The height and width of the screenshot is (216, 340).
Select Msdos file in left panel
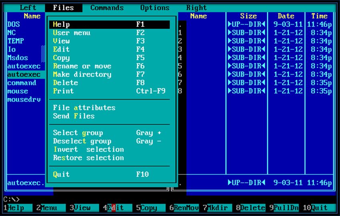pyautogui.click(x=18, y=58)
